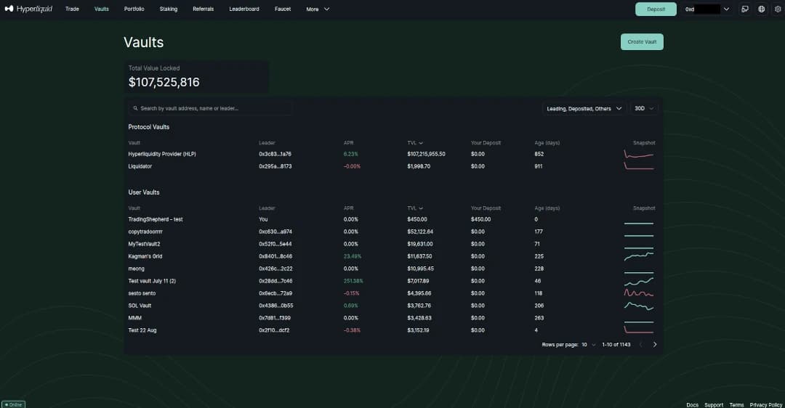Click the Online status indicator

click(14, 404)
